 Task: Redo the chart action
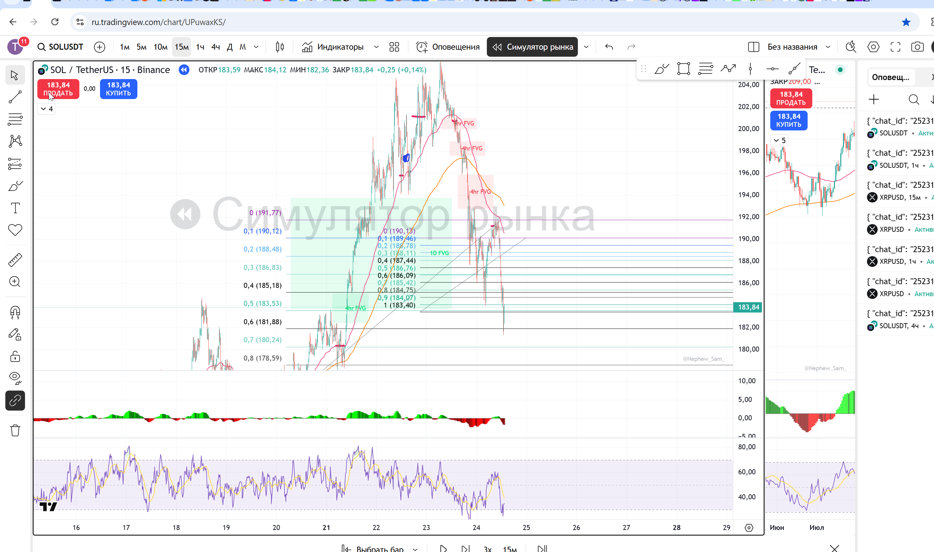pos(631,47)
